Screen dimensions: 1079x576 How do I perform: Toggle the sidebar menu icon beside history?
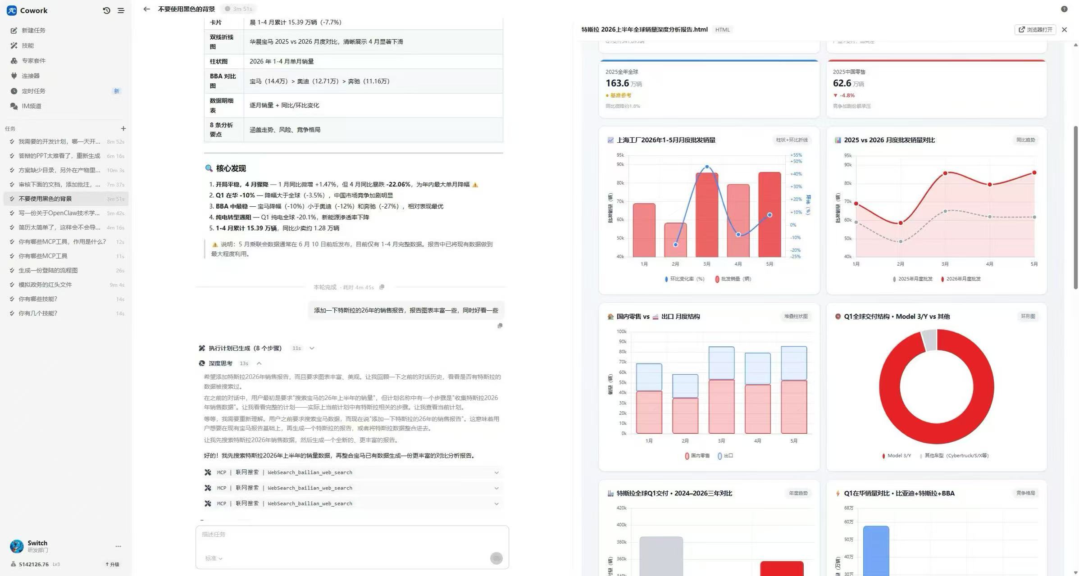(121, 10)
